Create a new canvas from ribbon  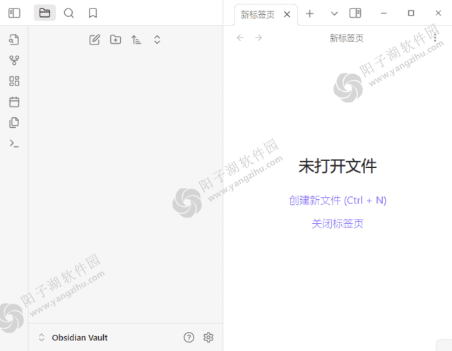pos(14,81)
